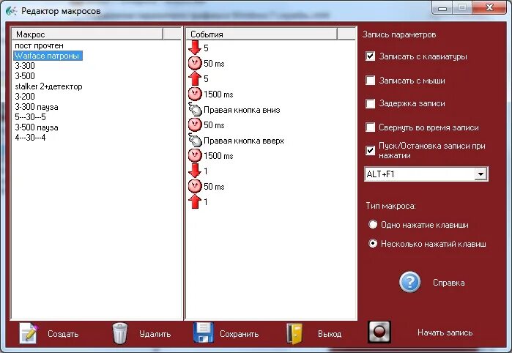The image size is (512, 353).
Task: Click the Удалить button label
Action: tap(155, 334)
